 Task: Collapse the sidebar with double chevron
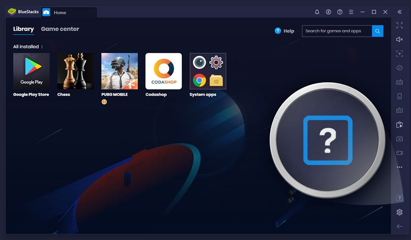click(400, 12)
